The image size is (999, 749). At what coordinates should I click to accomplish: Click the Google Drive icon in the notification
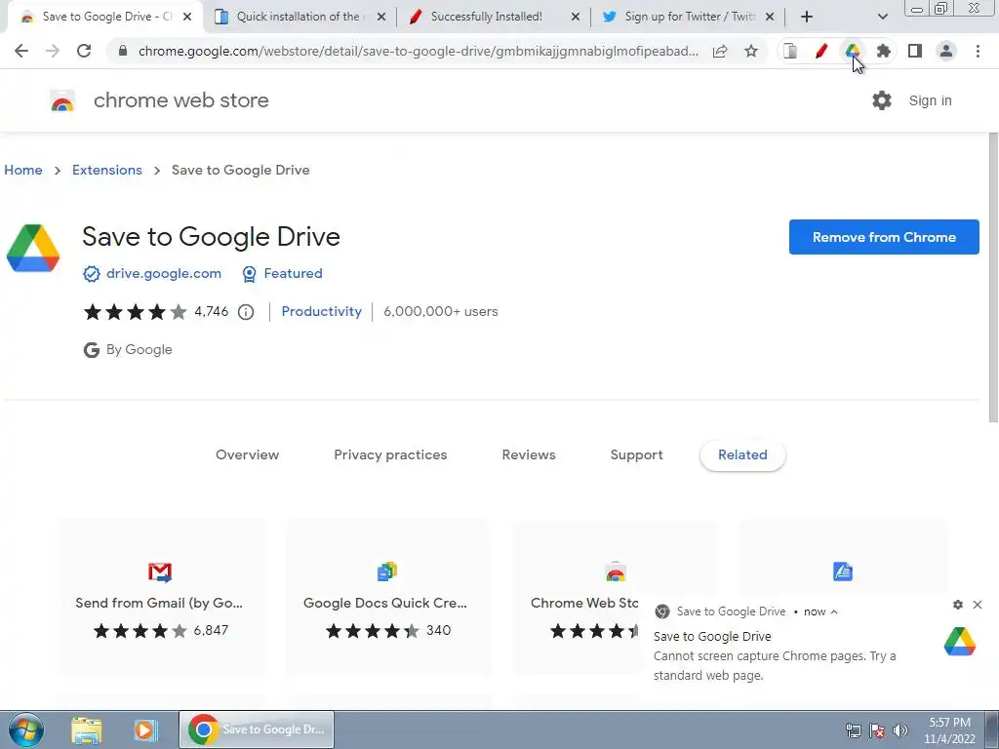pyautogui.click(x=960, y=641)
